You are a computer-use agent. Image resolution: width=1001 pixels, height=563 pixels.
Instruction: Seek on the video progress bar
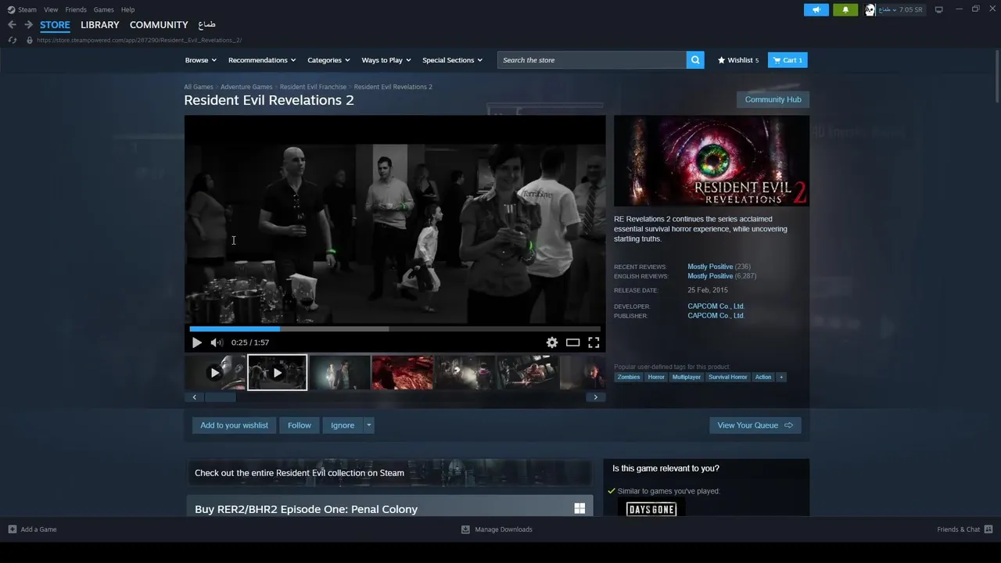click(395, 329)
